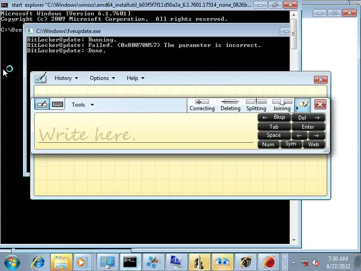Play the Correcting gesture demo
The height and width of the screenshot is (271, 361).
pyautogui.click(x=202, y=105)
